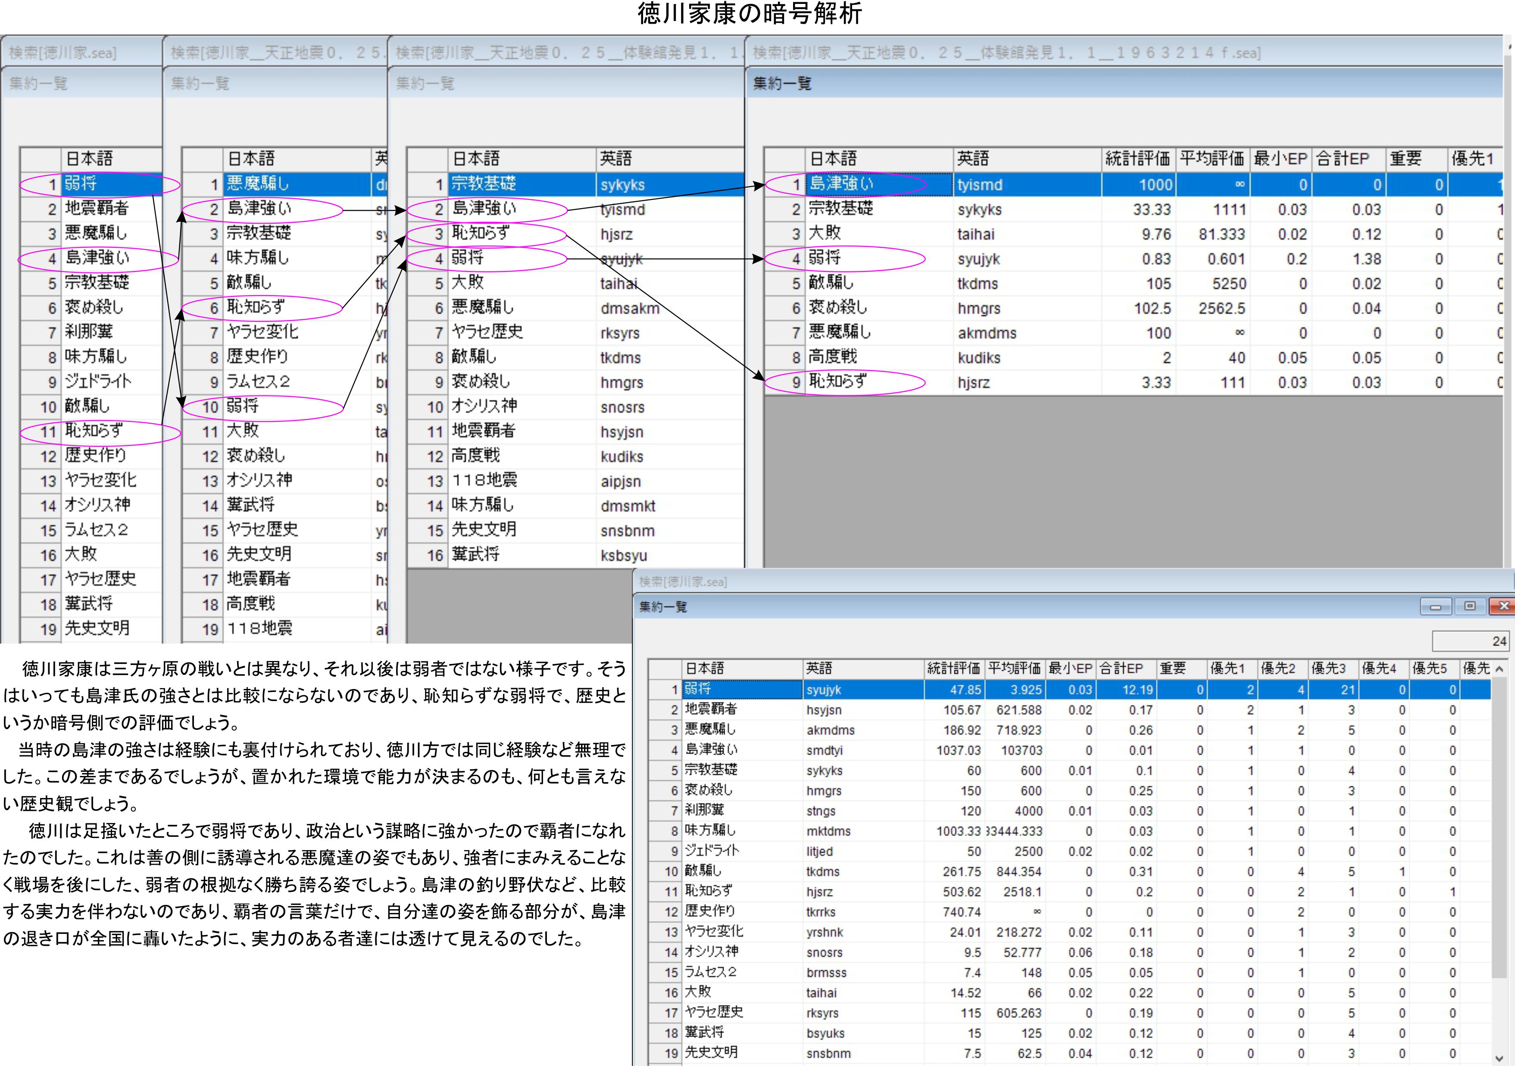
Task: Click the 重要 header in the bottom table
Action: click(x=1181, y=669)
